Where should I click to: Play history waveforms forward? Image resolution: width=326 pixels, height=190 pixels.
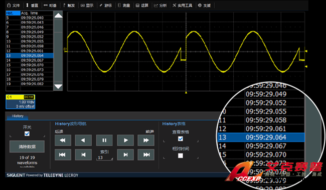coord(125,140)
